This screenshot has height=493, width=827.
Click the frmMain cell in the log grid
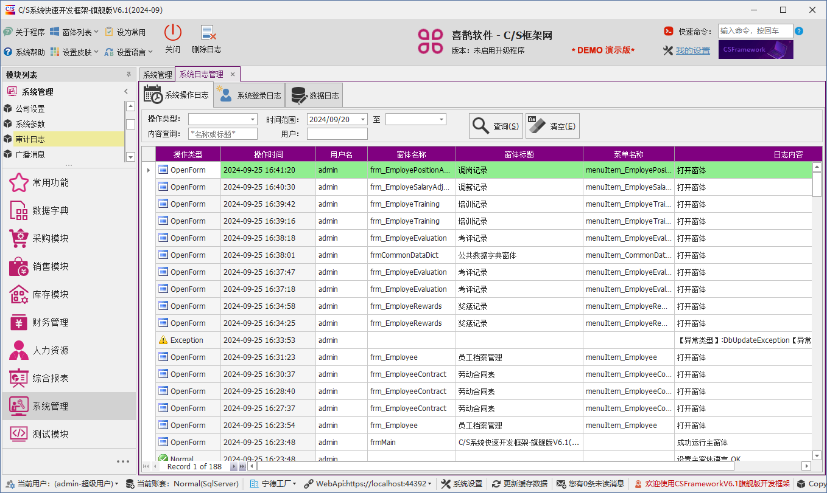point(412,443)
